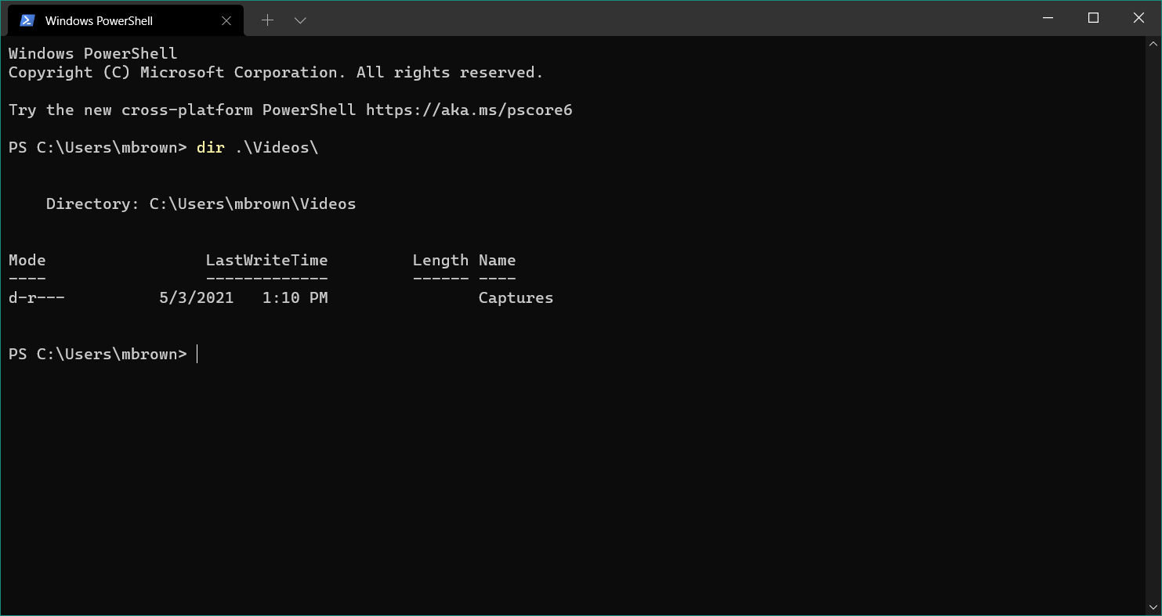Click the 'Length' column header
This screenshot has height=616, width=1162.
pyautogui.click(x=441, y=261)
